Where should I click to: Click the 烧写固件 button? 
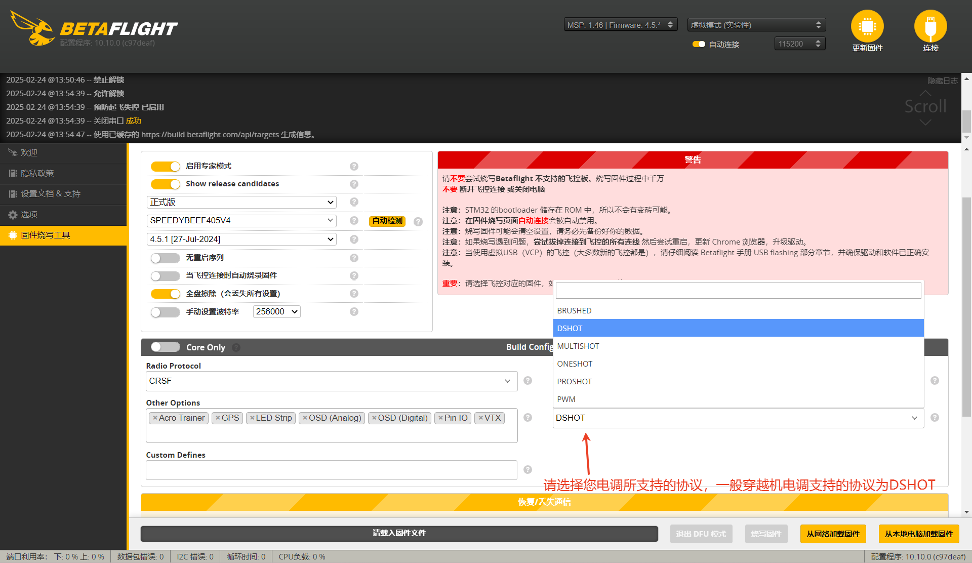[x=766, y=534]
